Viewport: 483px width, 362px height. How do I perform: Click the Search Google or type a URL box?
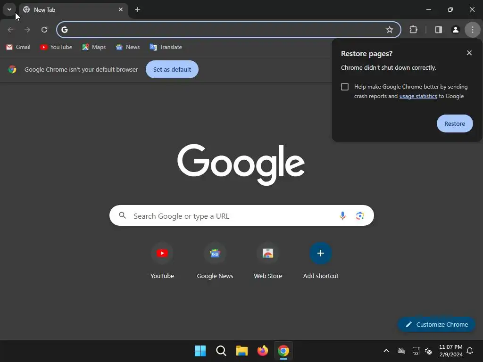point(241,215)
